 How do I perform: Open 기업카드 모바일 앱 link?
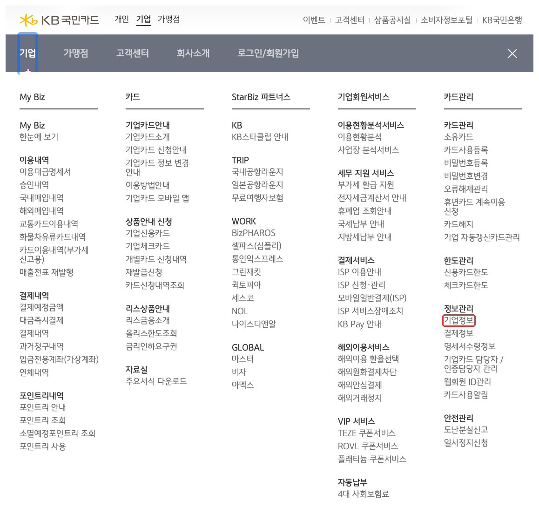(x=157, y=198)
